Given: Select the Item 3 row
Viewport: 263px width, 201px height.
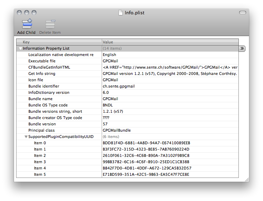Looking at the screenshot, I should tap(128, 162).
